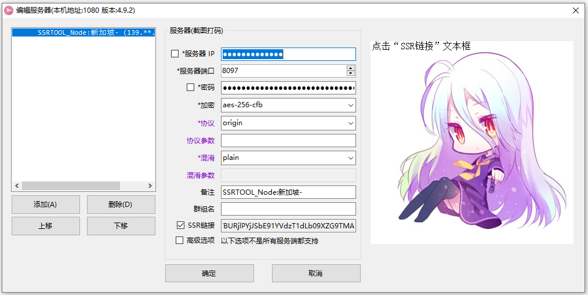Click the *混淆 purple label

click(x=206, y=158)
